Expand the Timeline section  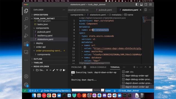[49, 63]
